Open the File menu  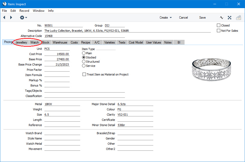pyautogui.click(x=4, y=11)
